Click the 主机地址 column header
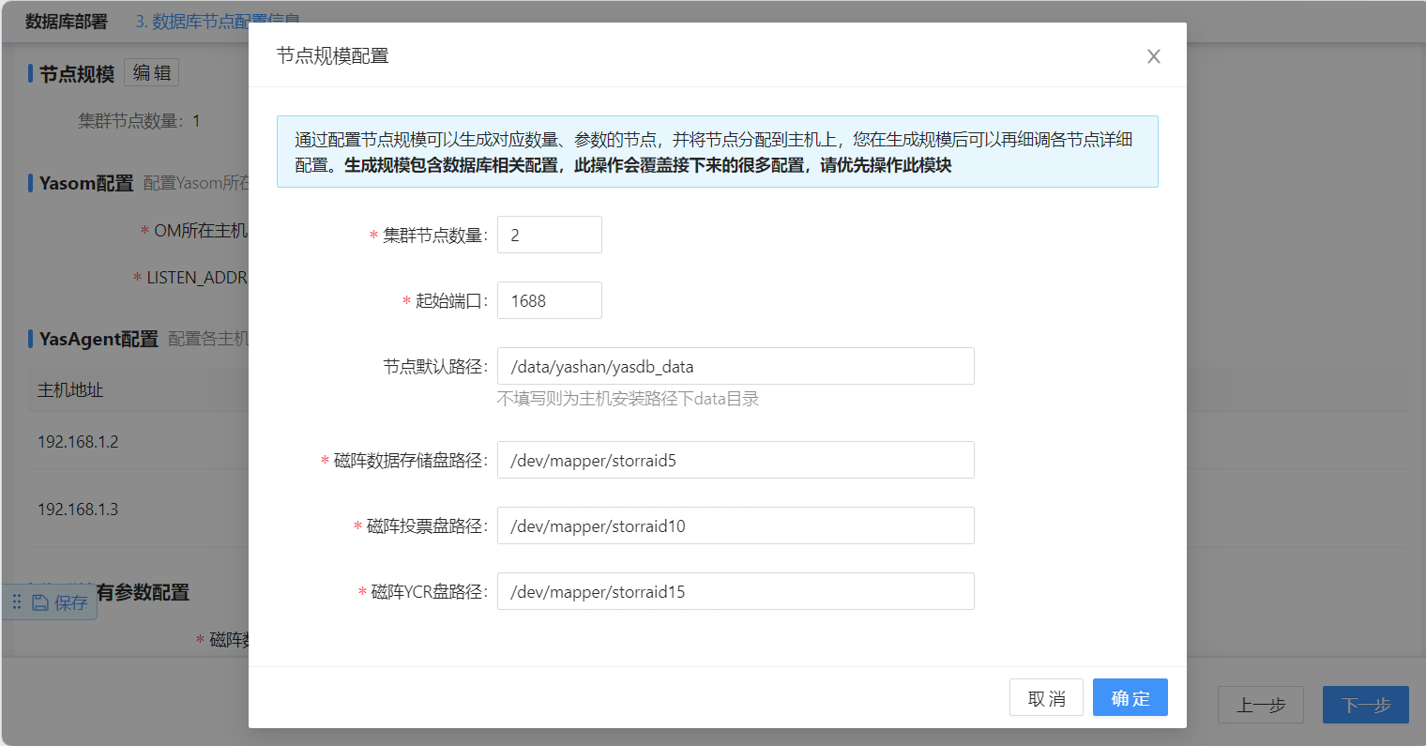This screenshot has height=746, width=1426. point(70,389)
